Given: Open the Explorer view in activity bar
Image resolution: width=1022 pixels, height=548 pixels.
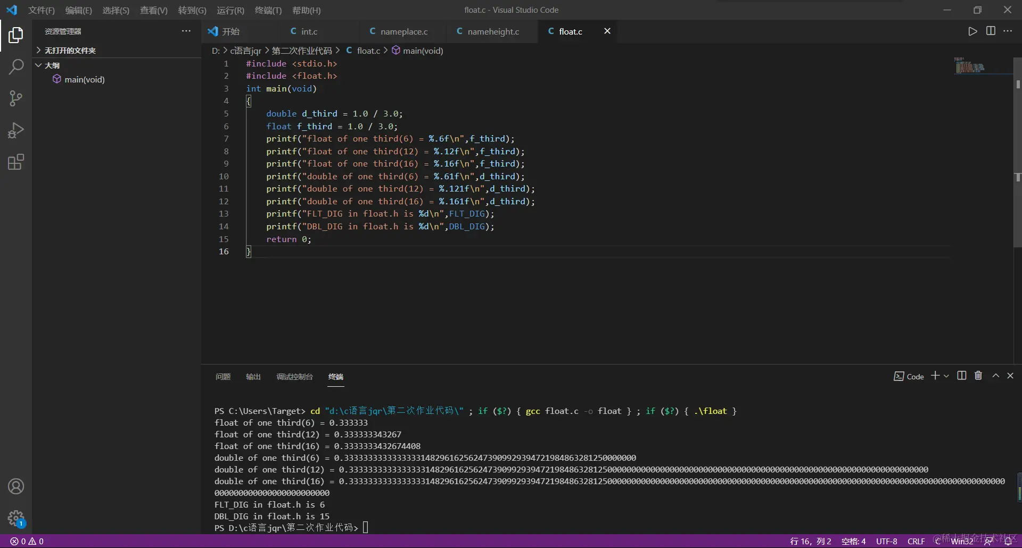Looking at the screenshot, I should tap(16, 35).
